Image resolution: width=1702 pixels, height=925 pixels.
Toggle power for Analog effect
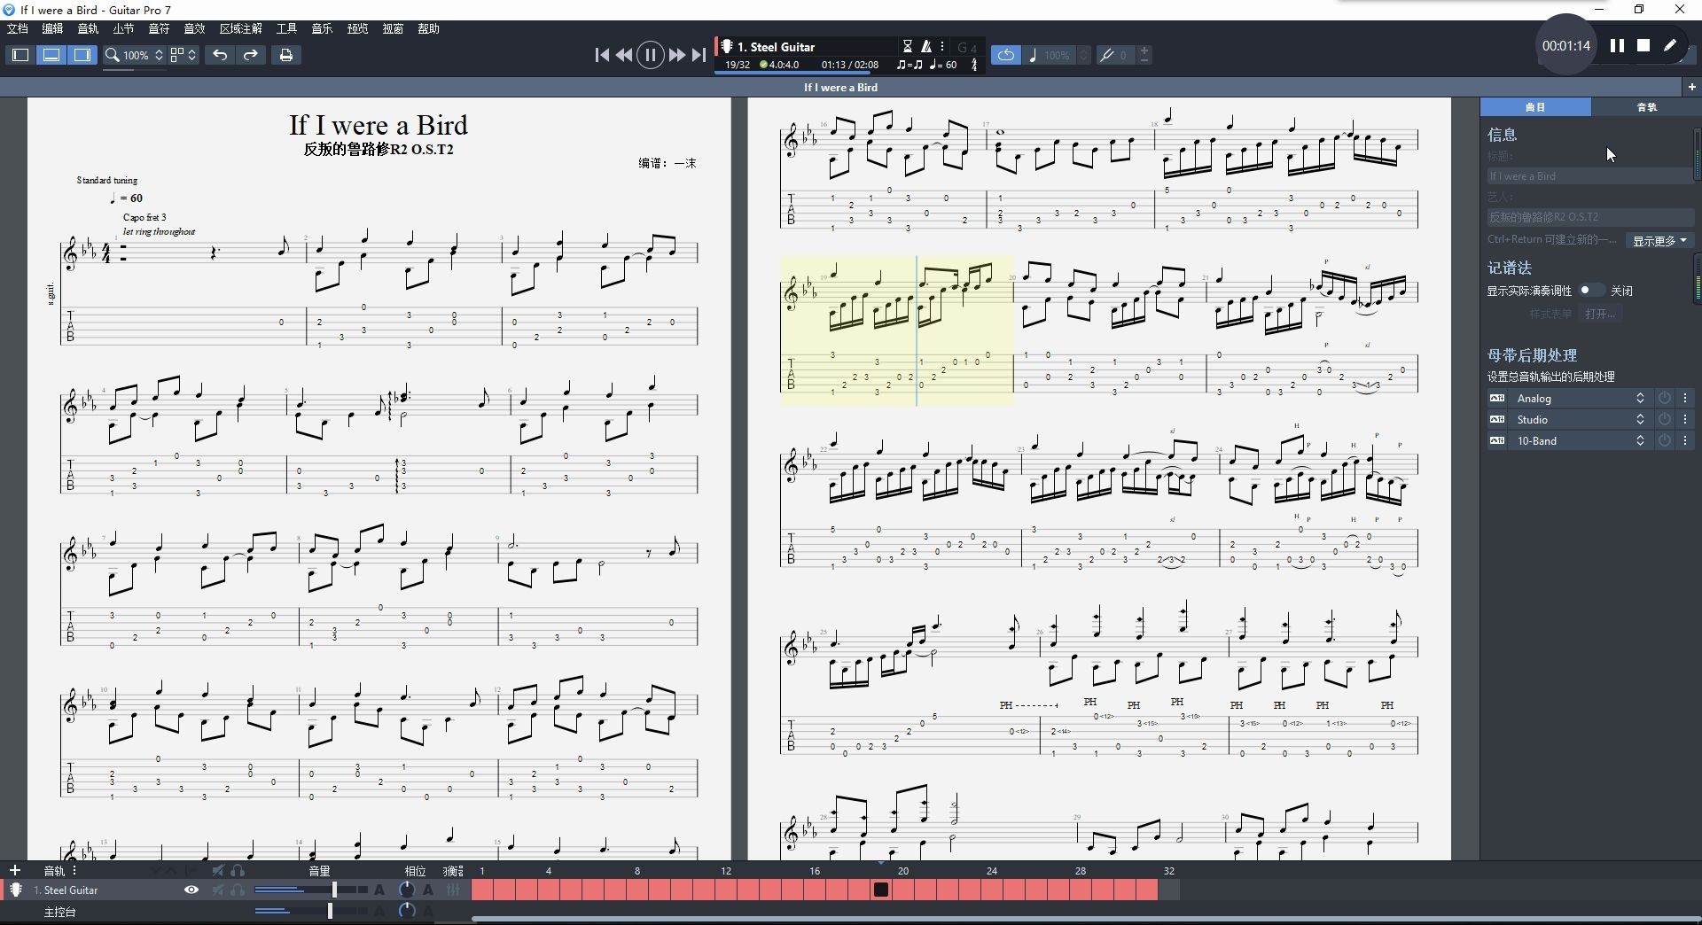click(x=1665, y=399)
